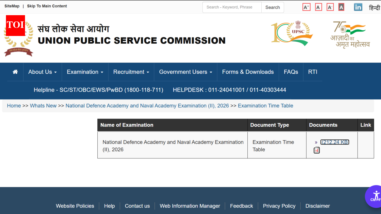Open Privacy Policy footer link
381x214 pixels.
[x=279, y=206]
